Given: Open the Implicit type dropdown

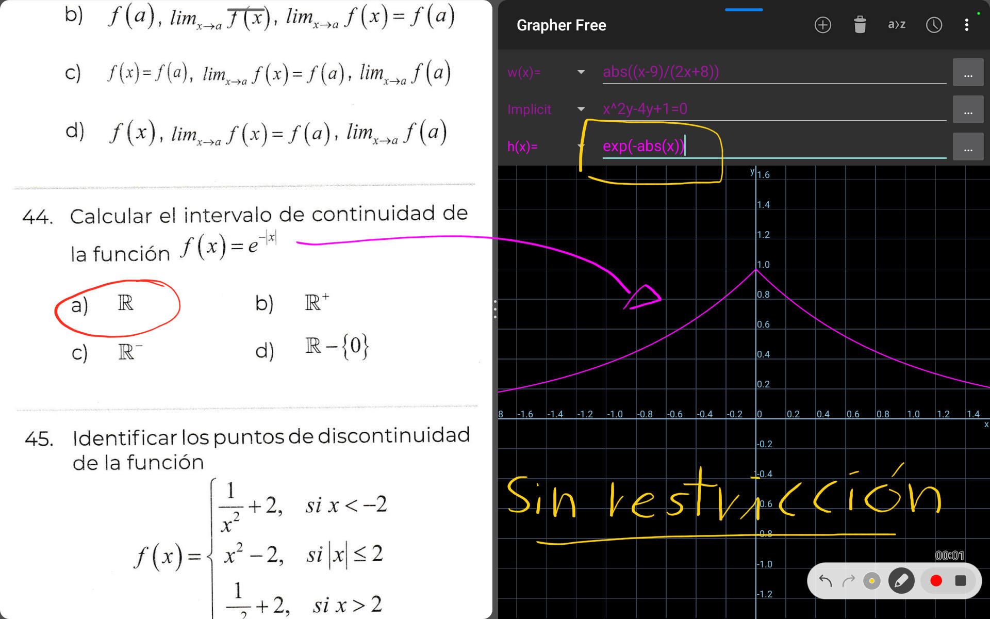Looking at the screenshot, I should tap(581, 109).
